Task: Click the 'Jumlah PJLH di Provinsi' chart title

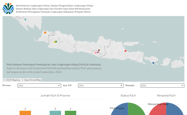Action: click(x=55, y=95)
